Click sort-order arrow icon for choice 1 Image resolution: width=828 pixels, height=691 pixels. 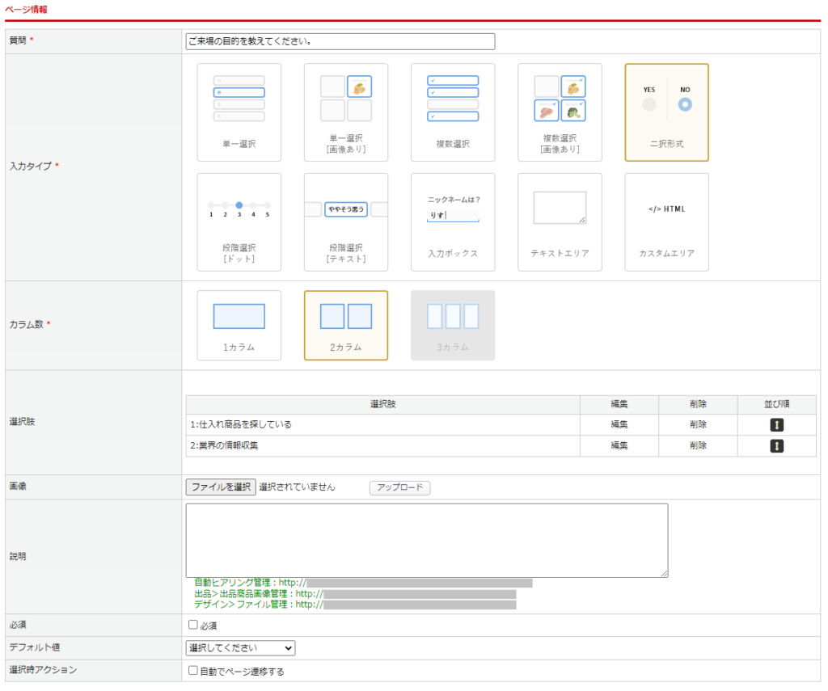[776, 424]
